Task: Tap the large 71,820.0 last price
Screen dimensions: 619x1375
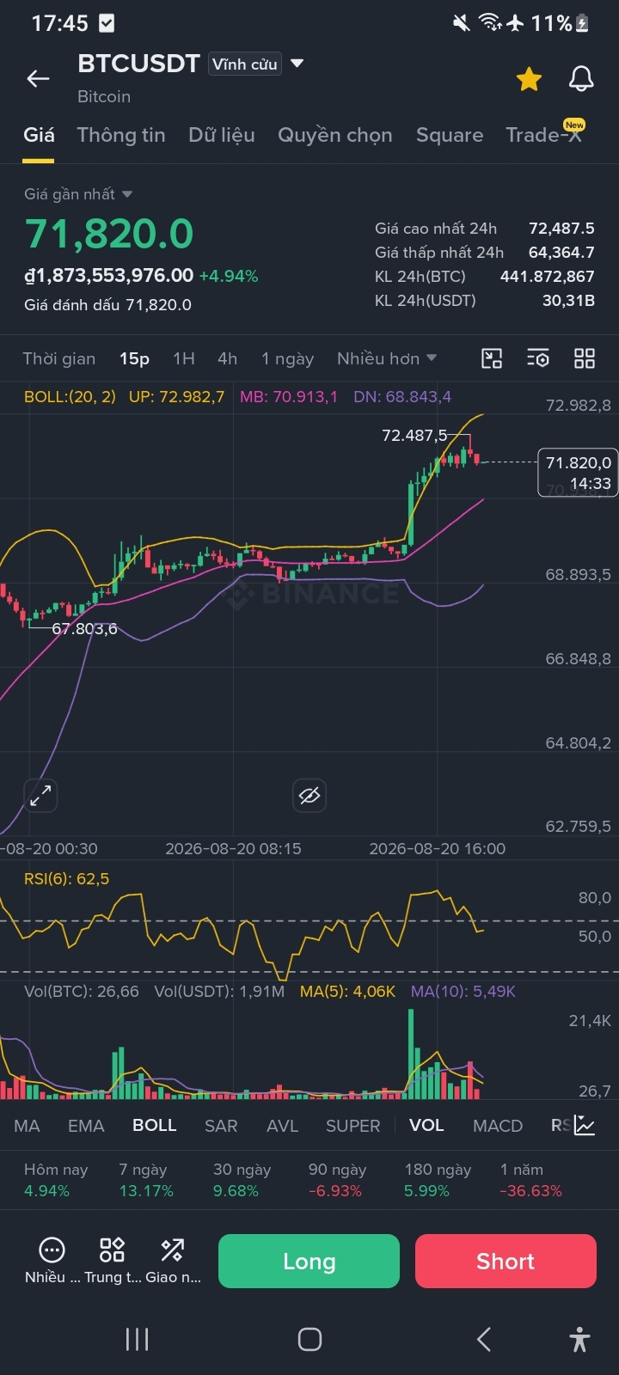Action: pyautogui.click(x=109, y=234)
